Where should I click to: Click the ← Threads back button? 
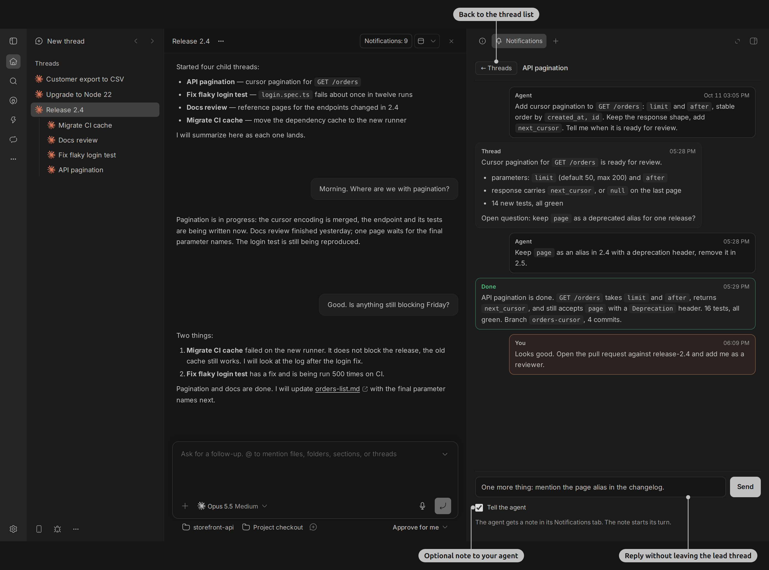[x=496, y=68]
